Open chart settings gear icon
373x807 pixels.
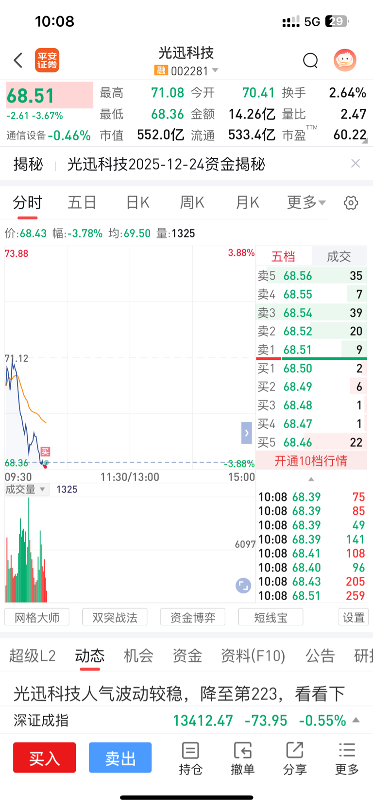351,202
